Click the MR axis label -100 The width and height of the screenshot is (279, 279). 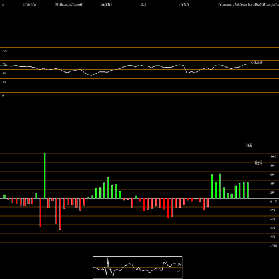coord(273,246)
